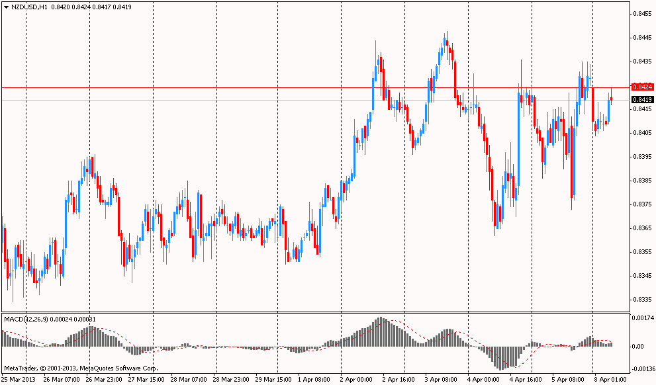
Task: Click the 0.8365 price scale value
Action: [643, 228]
